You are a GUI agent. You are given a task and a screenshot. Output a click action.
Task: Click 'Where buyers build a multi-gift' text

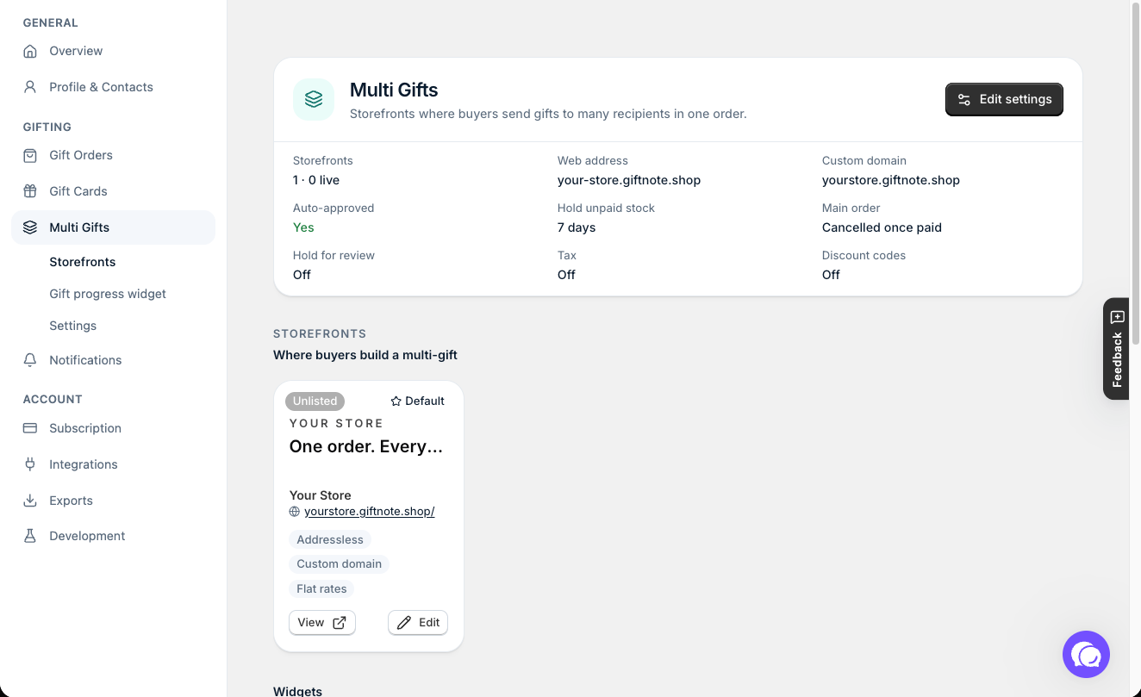365,355
